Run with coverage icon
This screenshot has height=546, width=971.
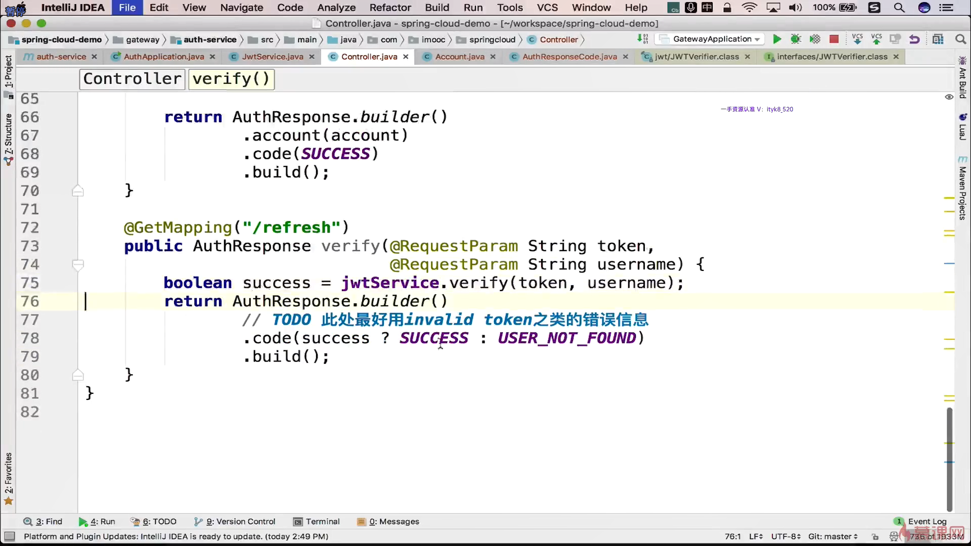815,39
